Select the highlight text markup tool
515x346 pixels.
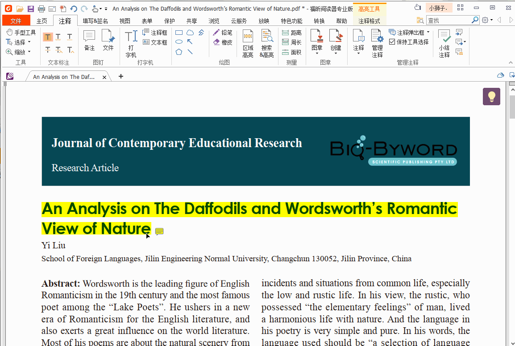(47, 37)
